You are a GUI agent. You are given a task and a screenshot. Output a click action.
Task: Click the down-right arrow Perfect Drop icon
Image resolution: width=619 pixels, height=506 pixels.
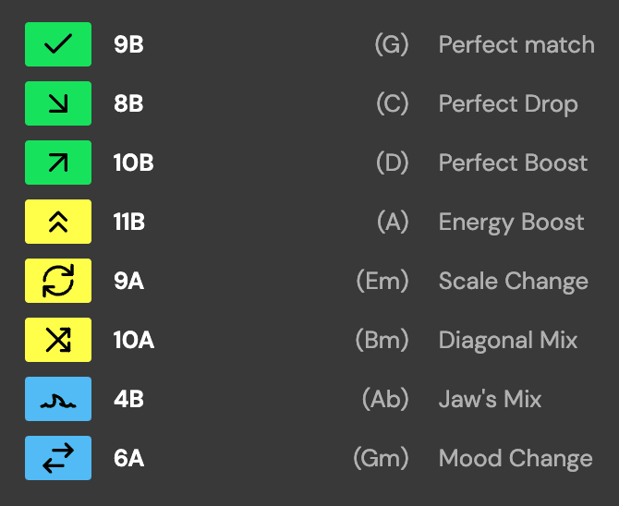[x=58, y=103]
